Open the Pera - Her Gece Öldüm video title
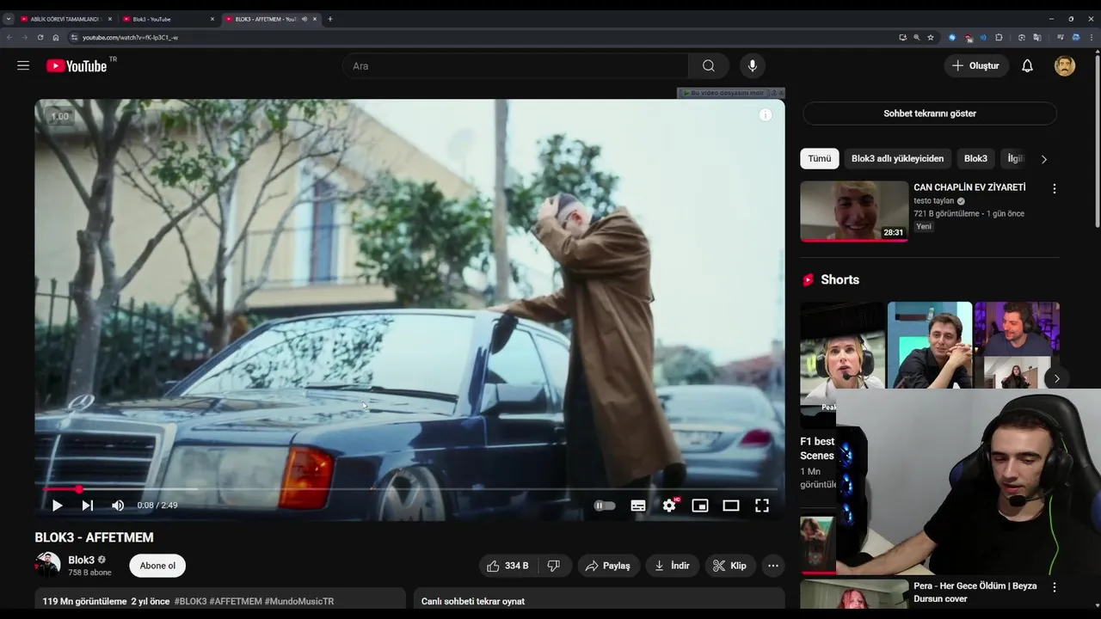Image resolution: width=1101 pixels, height=619 pixels. click(x=975, y=592)
